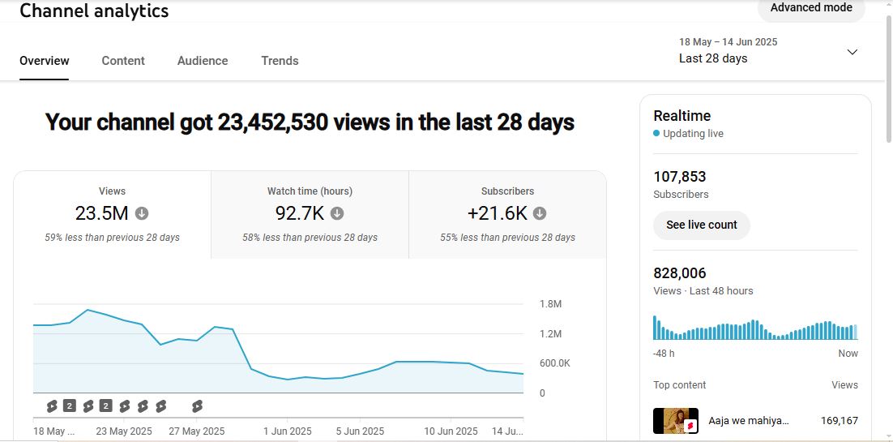Viewport: 893px width, 442px height.
Task: Click the Shorts marker above 27 May 2025
Action: (197, 406)
